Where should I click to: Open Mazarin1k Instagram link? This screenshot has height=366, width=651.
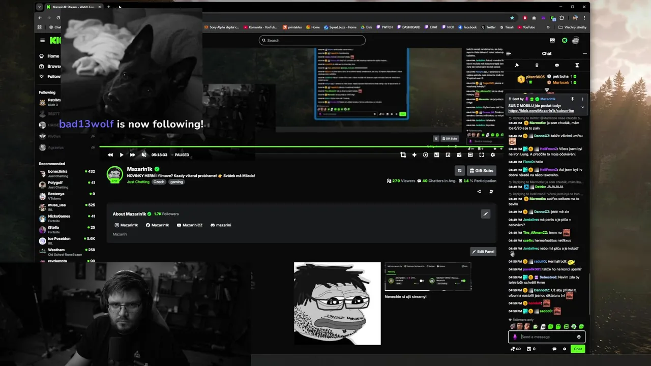click(x=126, y=225)
